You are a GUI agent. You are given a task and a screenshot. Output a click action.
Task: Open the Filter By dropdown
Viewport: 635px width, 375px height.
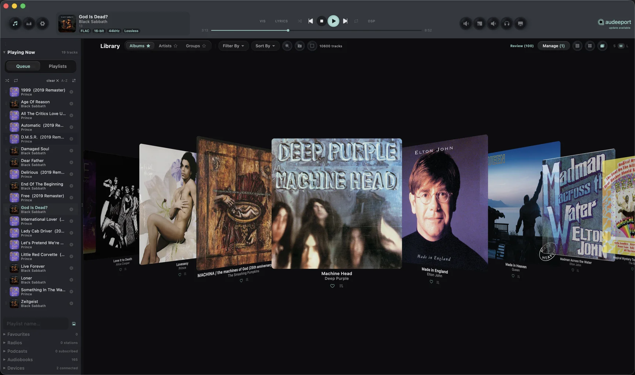pyautogui.click(x=233, y=46)
